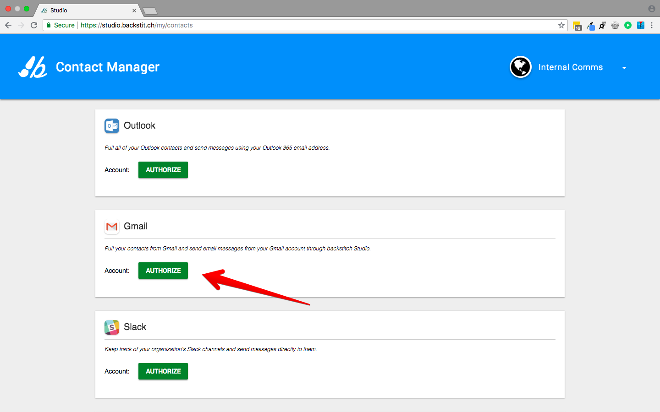Open the font finder magnifier extension
The width and height of the screenshot is (660, 412).
[603, 25]
